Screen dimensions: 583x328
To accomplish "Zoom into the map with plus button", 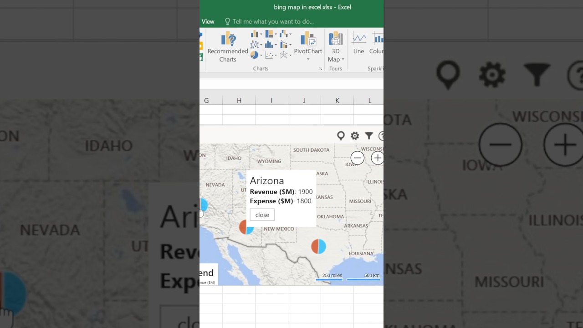I will 377,158.
